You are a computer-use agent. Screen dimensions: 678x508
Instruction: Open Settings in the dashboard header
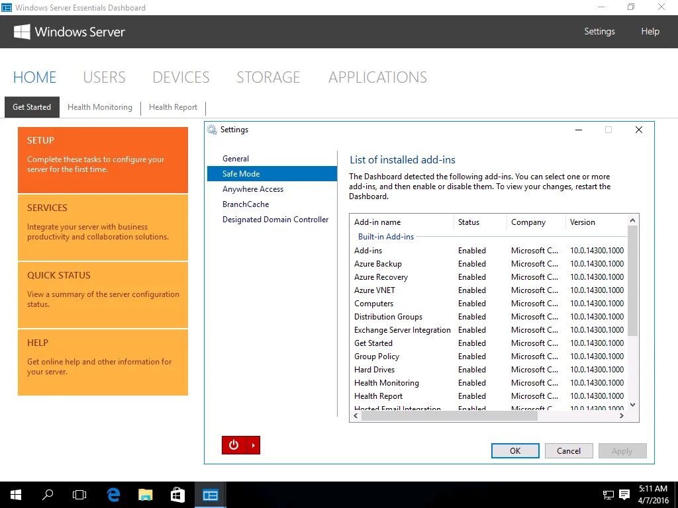pos(599,32)
